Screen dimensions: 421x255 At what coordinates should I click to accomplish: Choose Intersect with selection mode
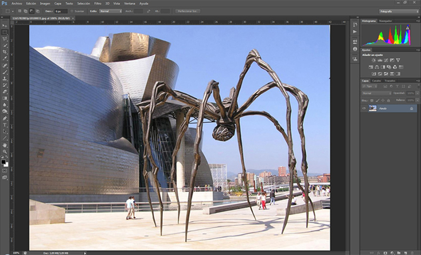[x=37, y=11]
